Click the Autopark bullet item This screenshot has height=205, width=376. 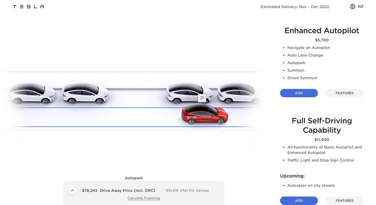[x=296, y=63]
